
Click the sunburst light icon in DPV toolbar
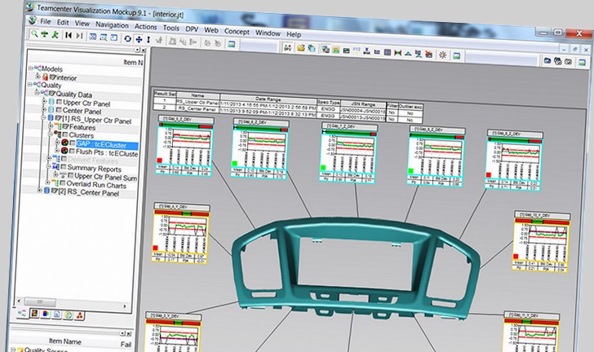[x=442, y=55]
